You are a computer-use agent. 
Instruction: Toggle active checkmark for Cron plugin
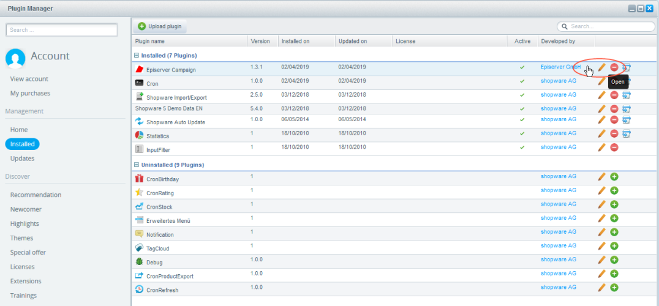[522, 81]
